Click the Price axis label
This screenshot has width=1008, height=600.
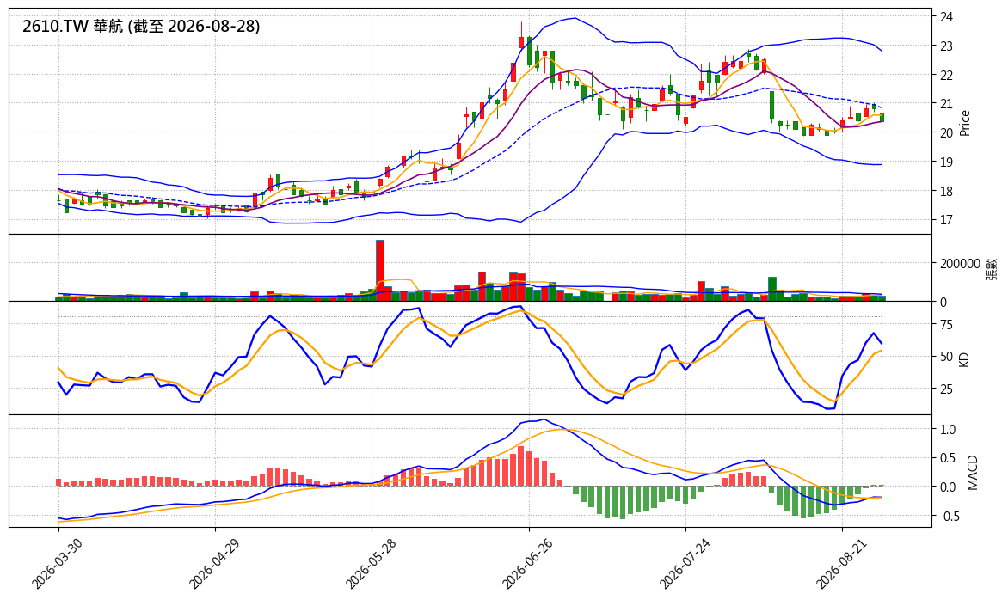(x=964, y=123)
